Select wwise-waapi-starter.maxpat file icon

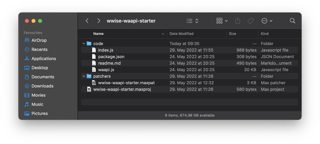pos(94,83)
